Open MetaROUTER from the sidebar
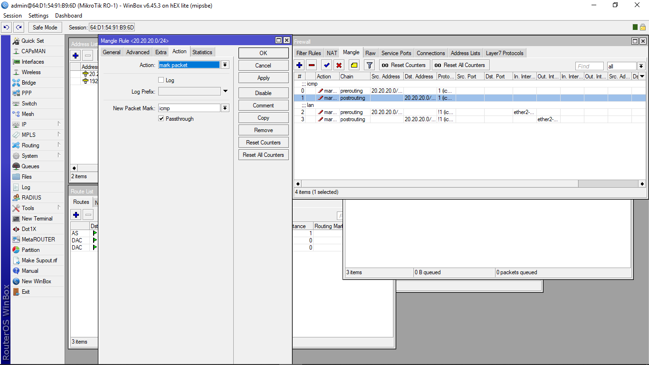Image resolution: width=649 pixels, height=365 pixels. click(38, 240)
